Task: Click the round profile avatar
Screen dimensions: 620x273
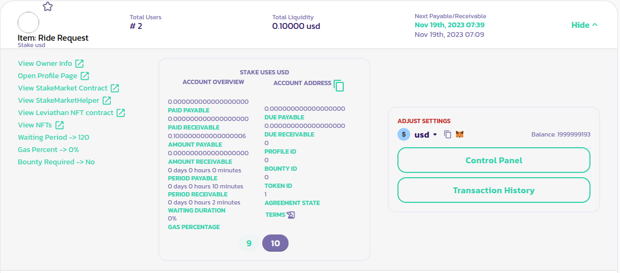Action: coord(28,22)
